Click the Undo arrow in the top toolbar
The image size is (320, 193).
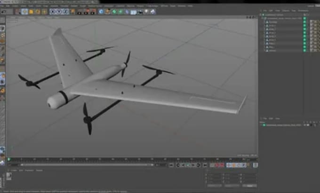pyautogui.click(x=4, y=12)
